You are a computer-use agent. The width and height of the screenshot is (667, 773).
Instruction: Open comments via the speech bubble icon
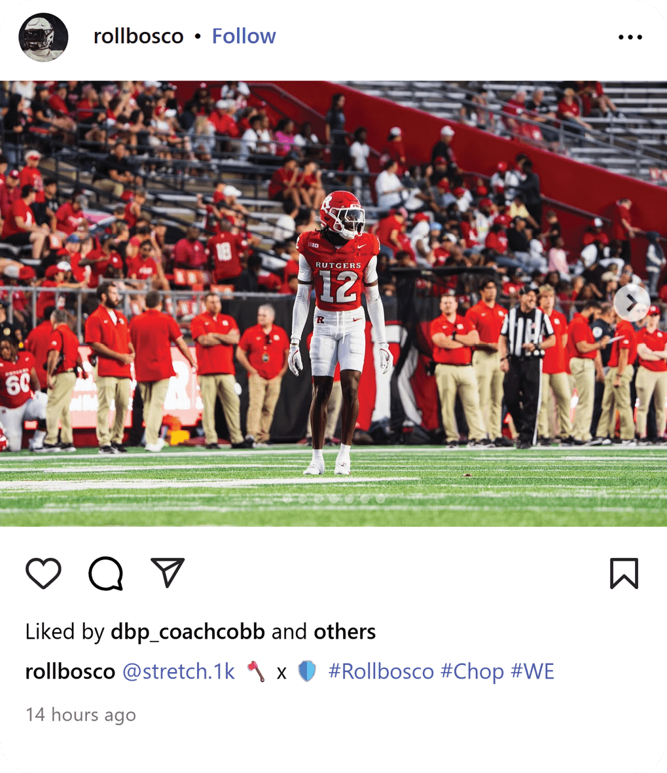[x=105, y=573]
